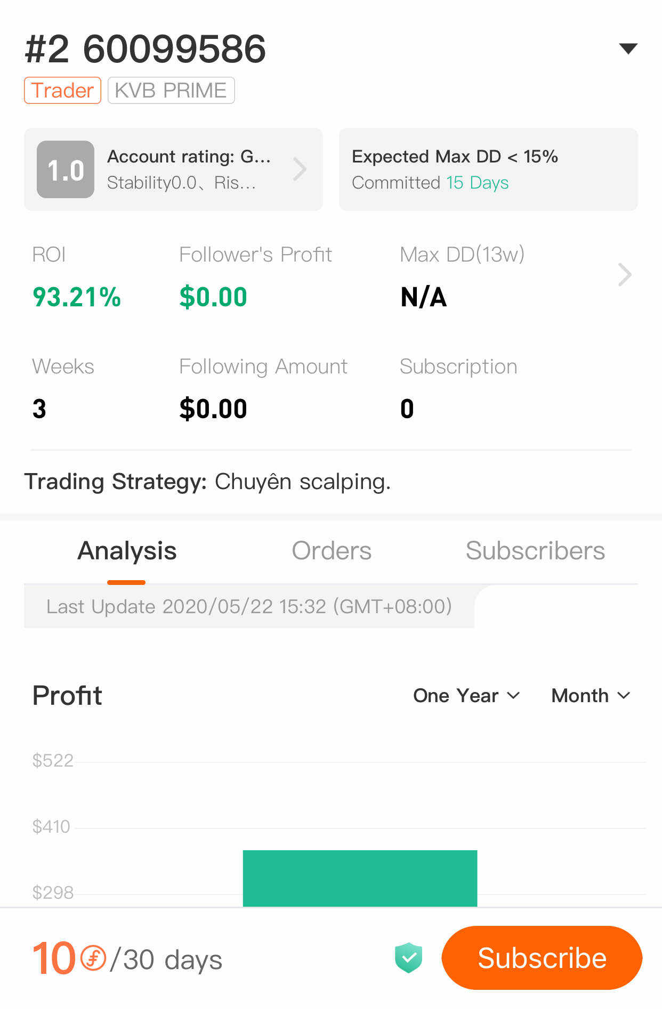The image size is (662, 1009).
Task: Tap the orange Trader tag
Action: (x=62, y=91)
